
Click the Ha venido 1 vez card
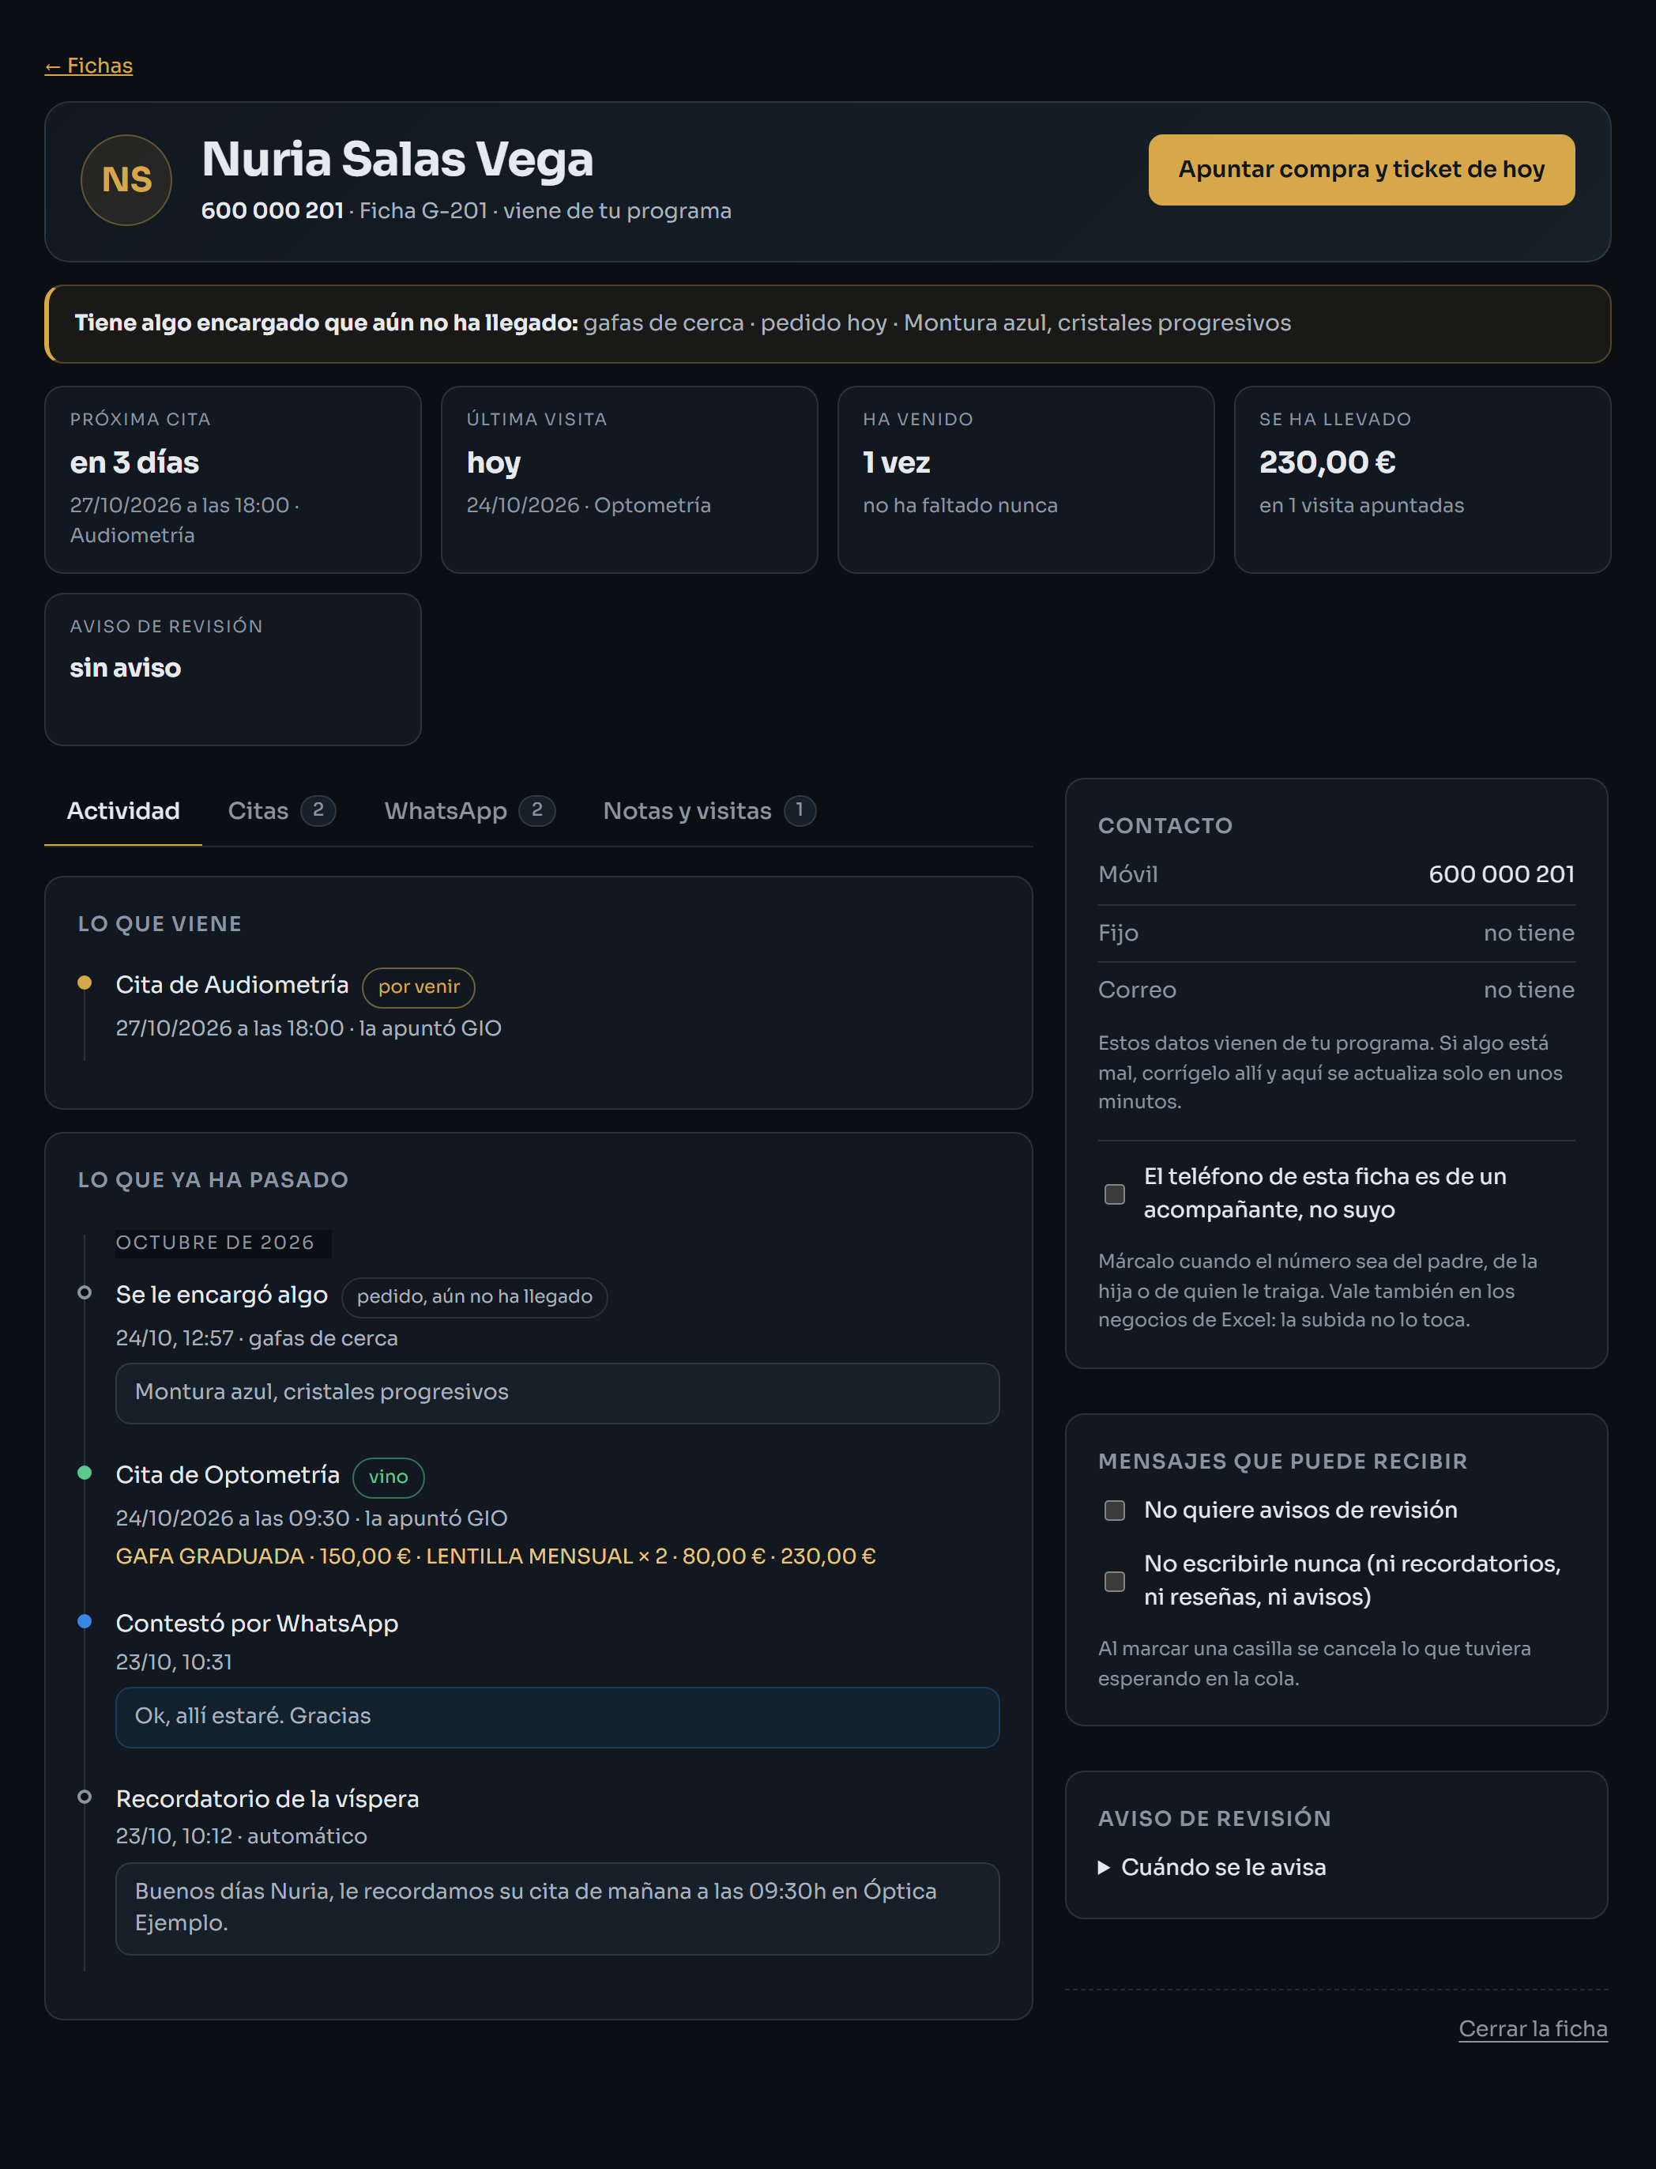point(1026,480)
